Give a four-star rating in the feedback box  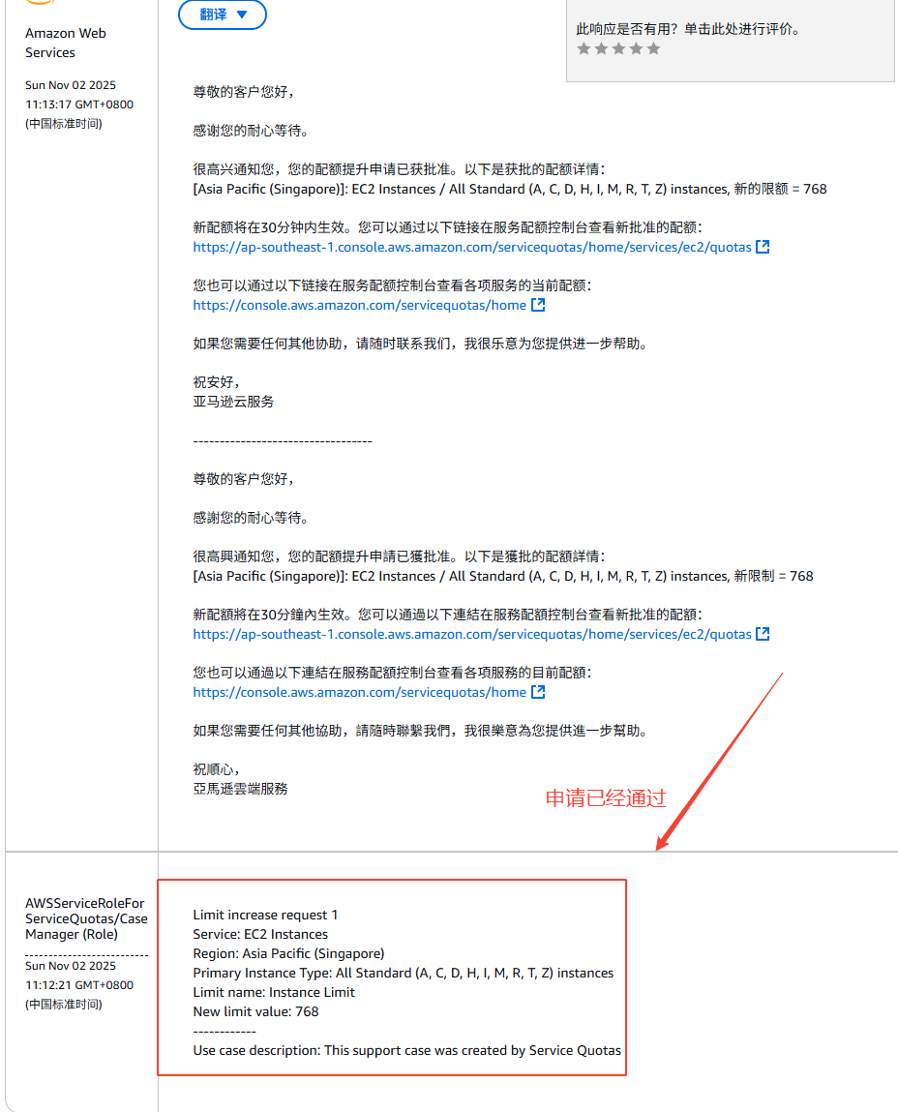tap(635, 47)
